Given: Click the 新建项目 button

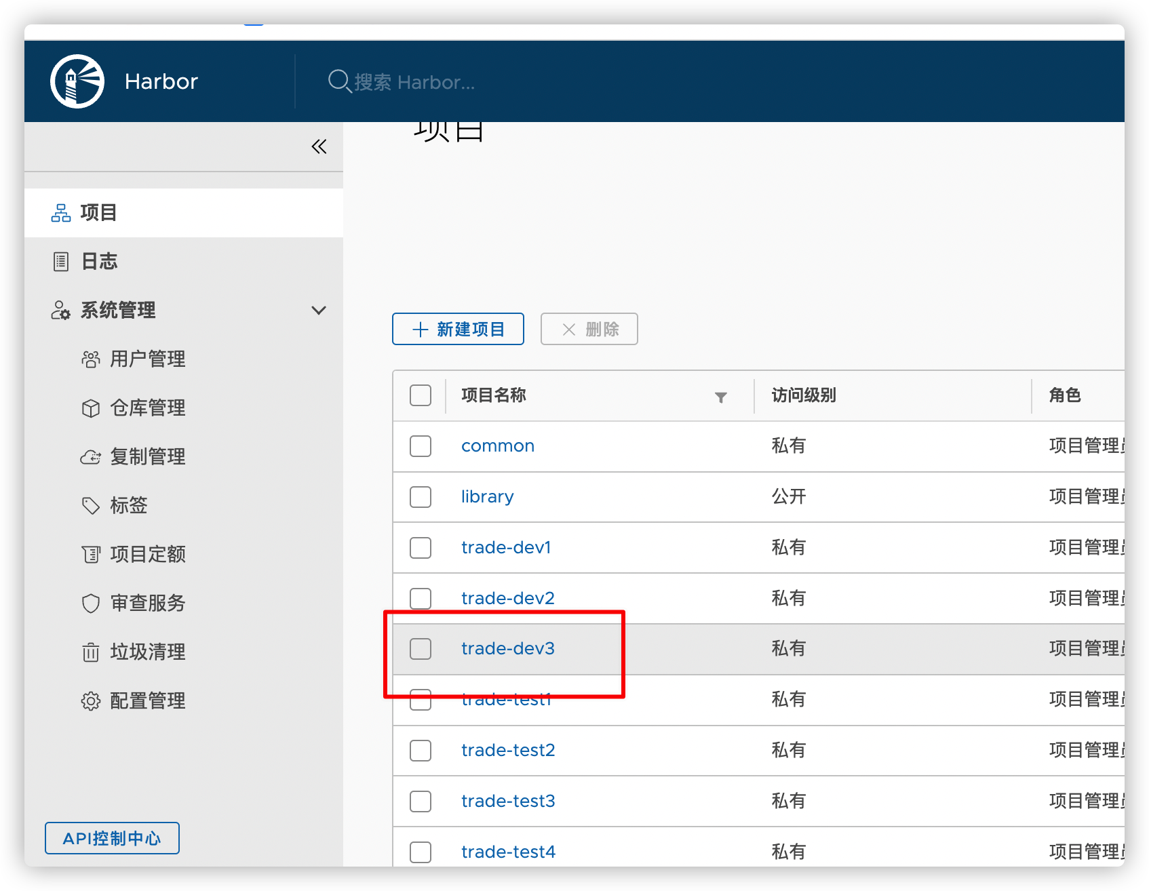Looking at the screenshot, I should coord(458,329).
